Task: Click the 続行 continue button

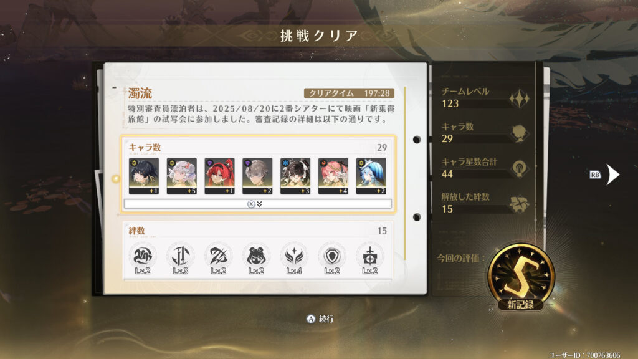Action: click(x=320, y=319)
